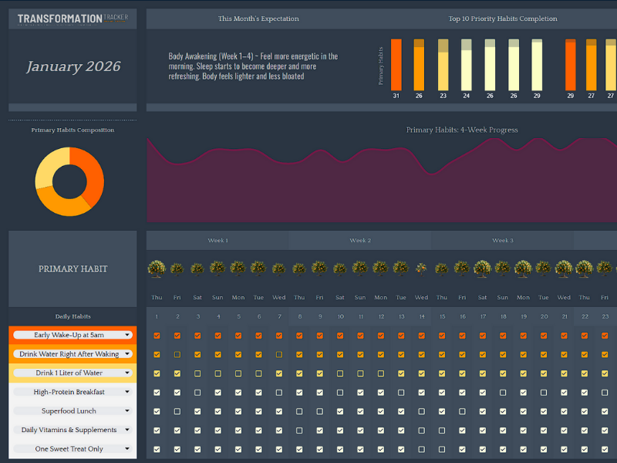Screen dimensions: 617x463
Task: Open the Early Wake-Up at 5am dropdown
Action: pos(125,335)
